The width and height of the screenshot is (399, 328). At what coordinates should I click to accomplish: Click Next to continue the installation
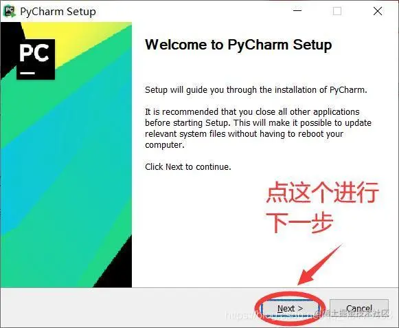click(290, 309)
